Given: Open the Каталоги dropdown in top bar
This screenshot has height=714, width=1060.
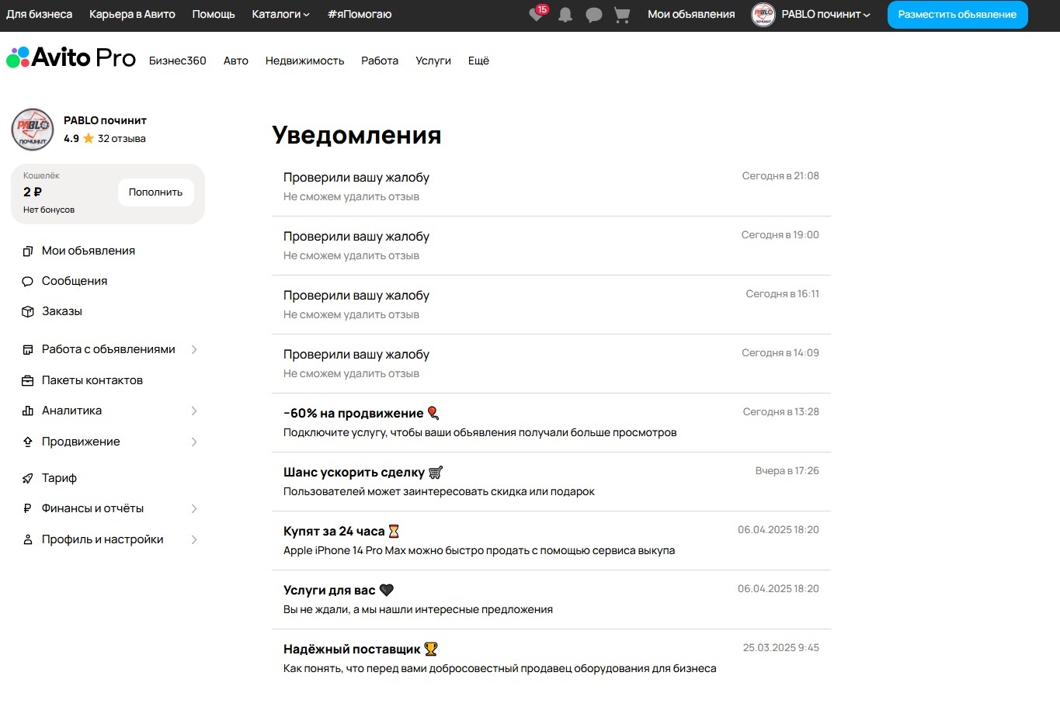Looking at the screenshot, I should (280, 15).
